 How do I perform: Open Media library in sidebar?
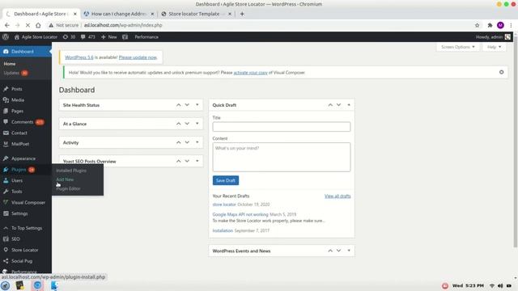(18, 100)
